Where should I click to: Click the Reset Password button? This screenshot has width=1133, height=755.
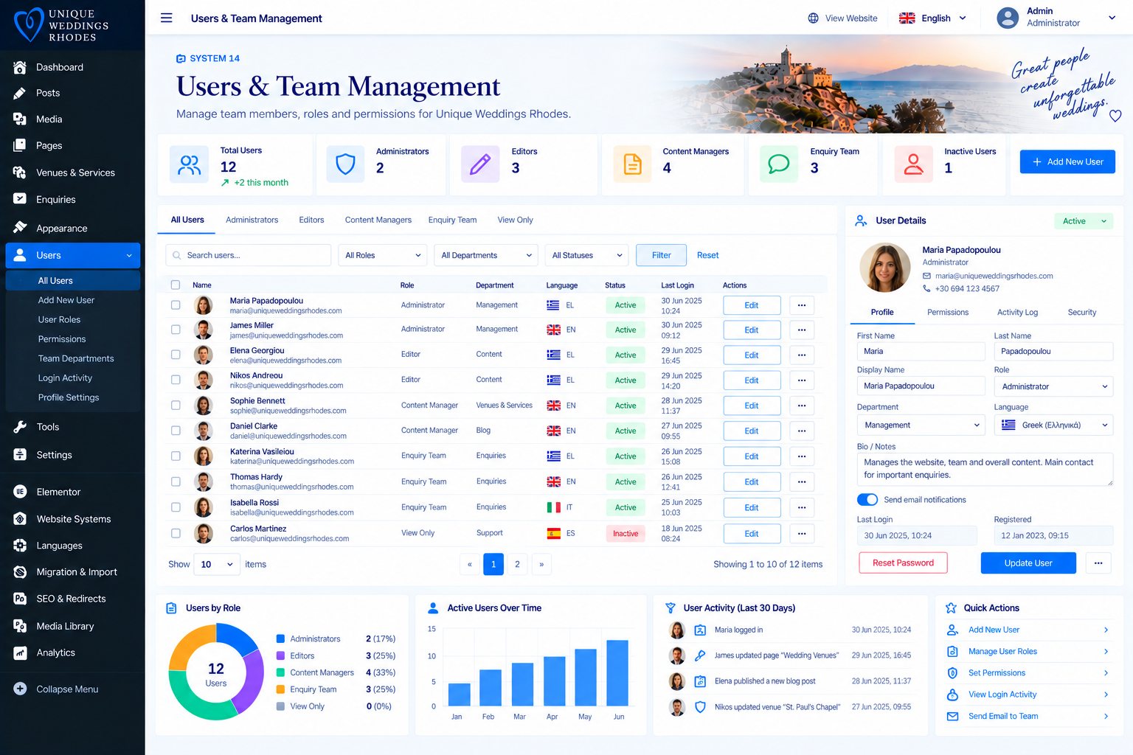[903, 563]
